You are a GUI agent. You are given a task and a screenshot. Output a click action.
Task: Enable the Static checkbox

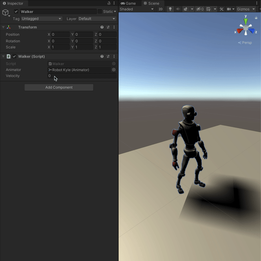(100, 11)
